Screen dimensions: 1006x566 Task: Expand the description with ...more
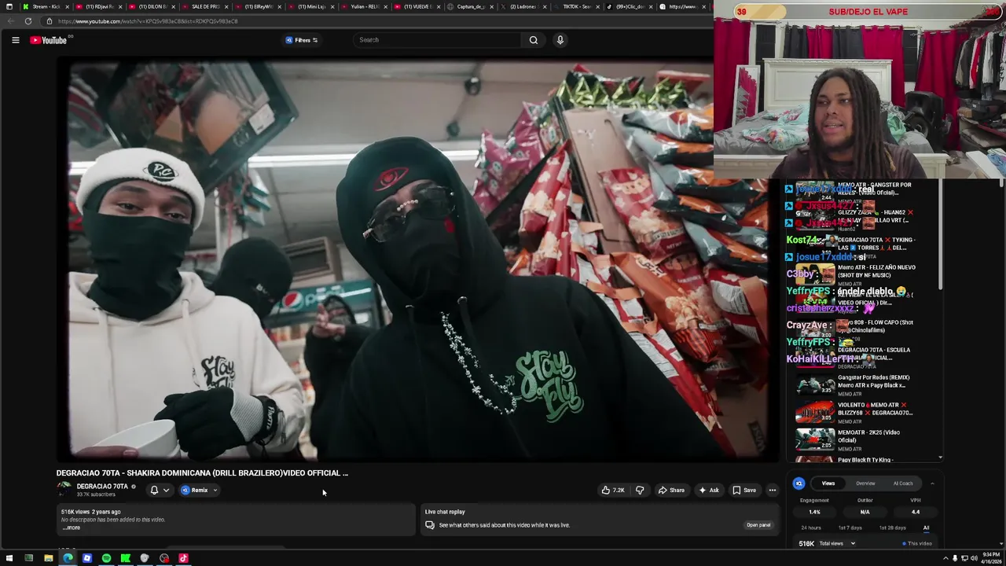72,527
